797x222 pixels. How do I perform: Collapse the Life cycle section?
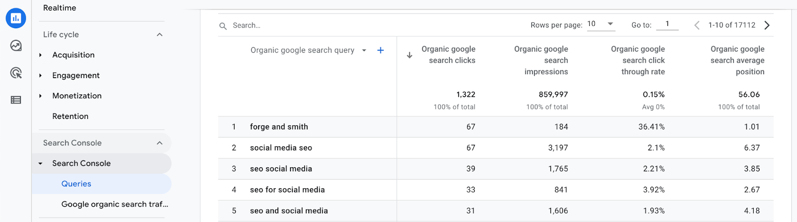point(159,35)
